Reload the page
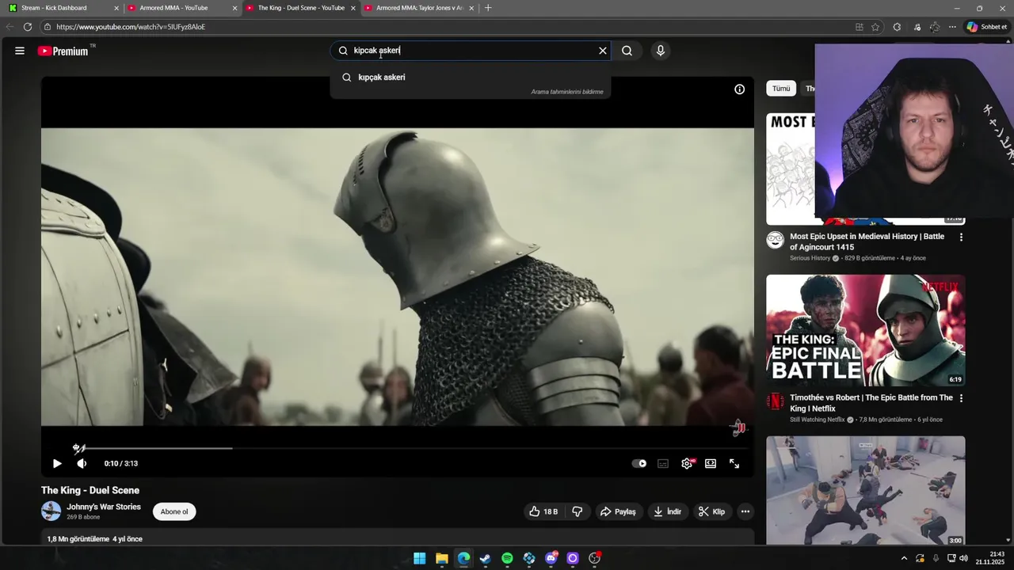The height and width of the screenshot is (570, 1014). tap(27, 27)
